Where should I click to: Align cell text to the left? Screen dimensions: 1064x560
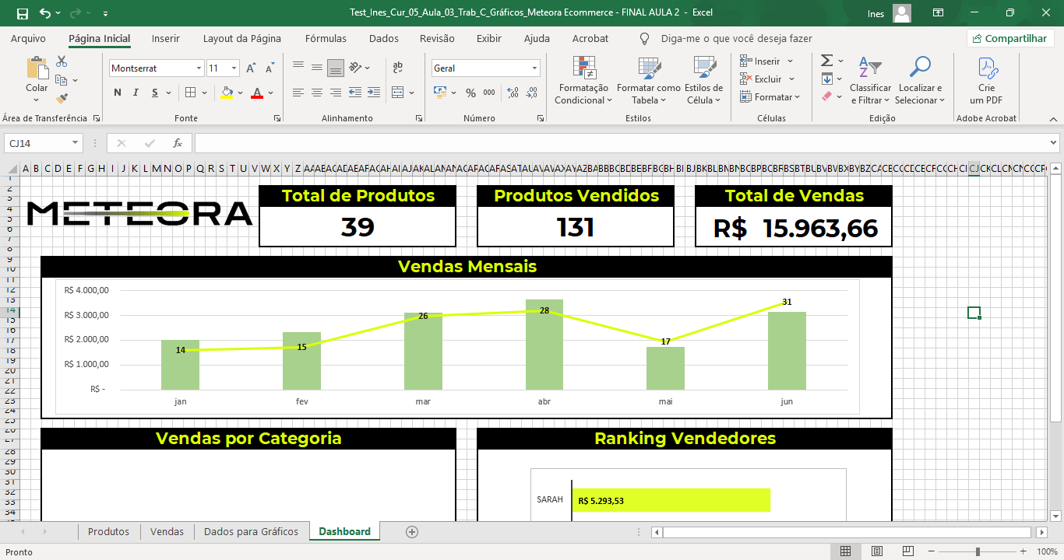tap(298, 93)
